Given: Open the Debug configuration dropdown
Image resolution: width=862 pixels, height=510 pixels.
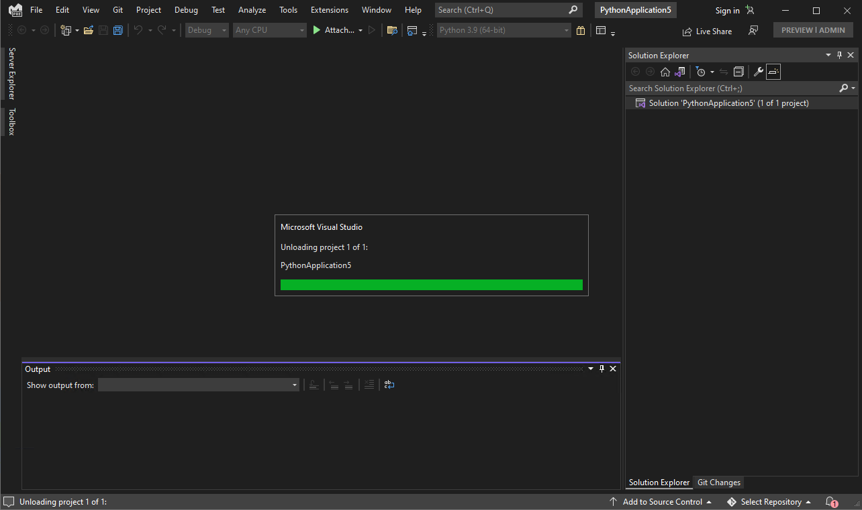Looking at the screenshot, I should (x=207, y=30).
